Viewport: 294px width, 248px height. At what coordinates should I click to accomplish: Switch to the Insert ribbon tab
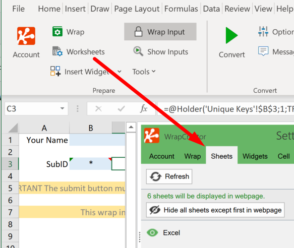click(x=75, y=9)
